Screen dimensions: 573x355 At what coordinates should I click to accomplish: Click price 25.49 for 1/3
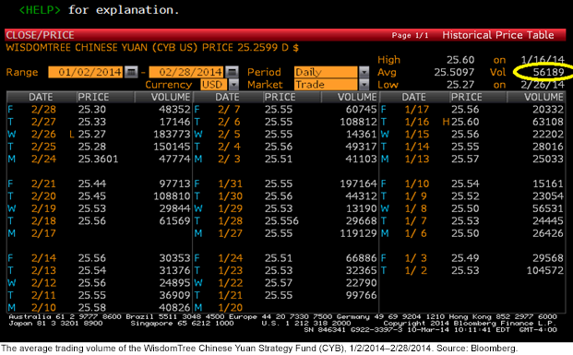tap(465, 258)
